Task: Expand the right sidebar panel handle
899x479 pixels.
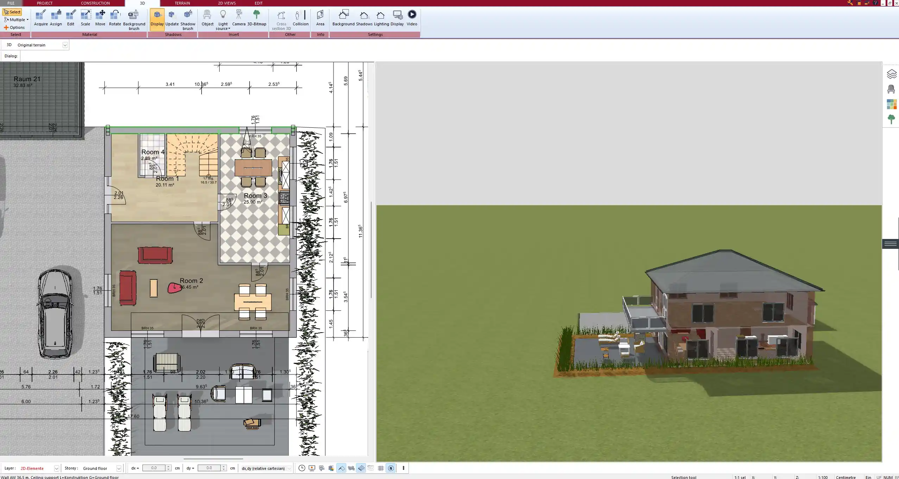Action: pyautogui.click(x=890, y=244)
